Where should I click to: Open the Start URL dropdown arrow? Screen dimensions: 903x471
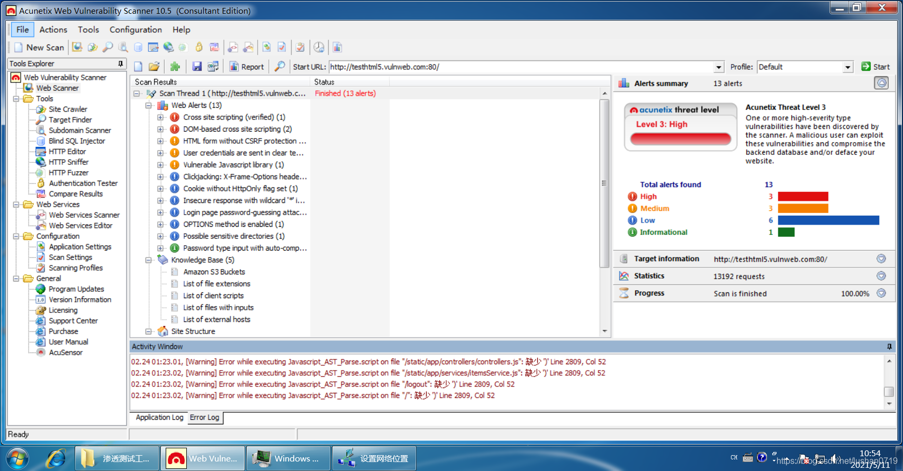pos(719,67)
